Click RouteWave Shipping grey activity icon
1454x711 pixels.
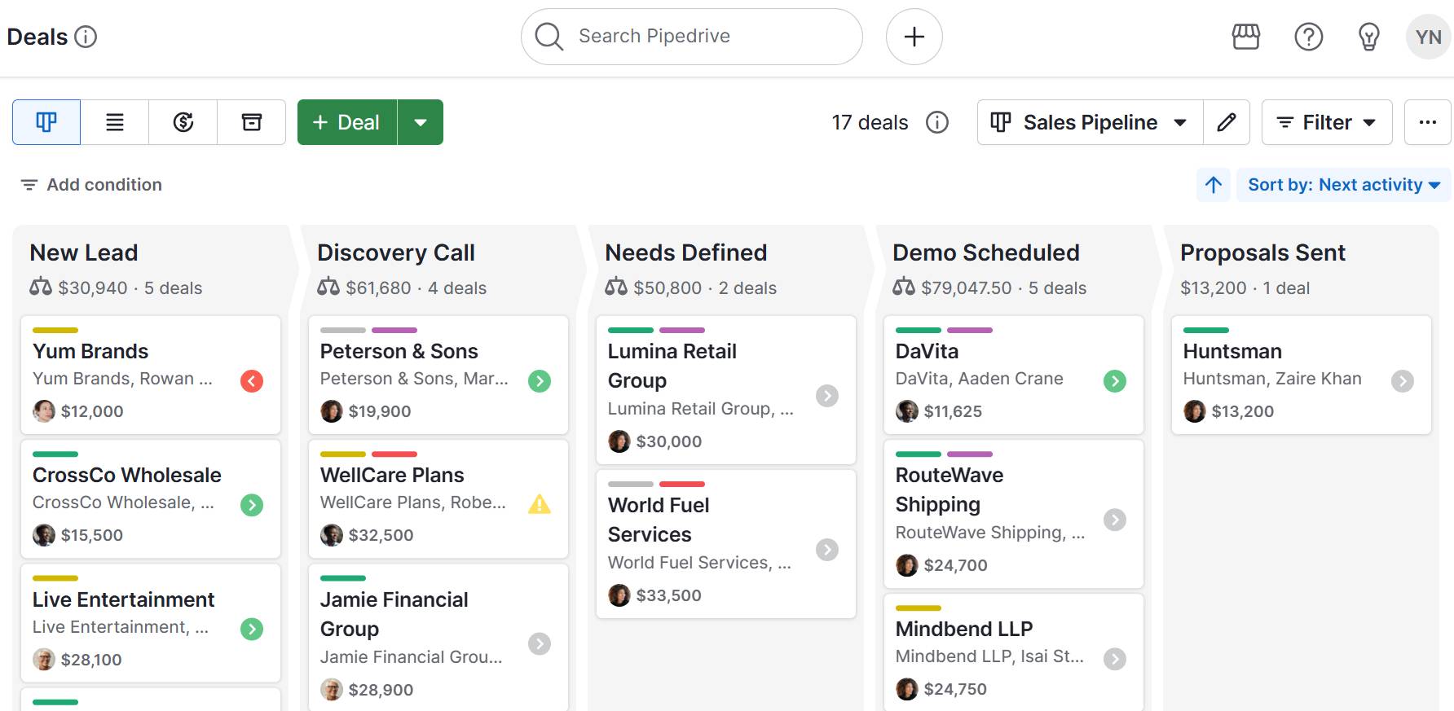[x=1115, y=520]
